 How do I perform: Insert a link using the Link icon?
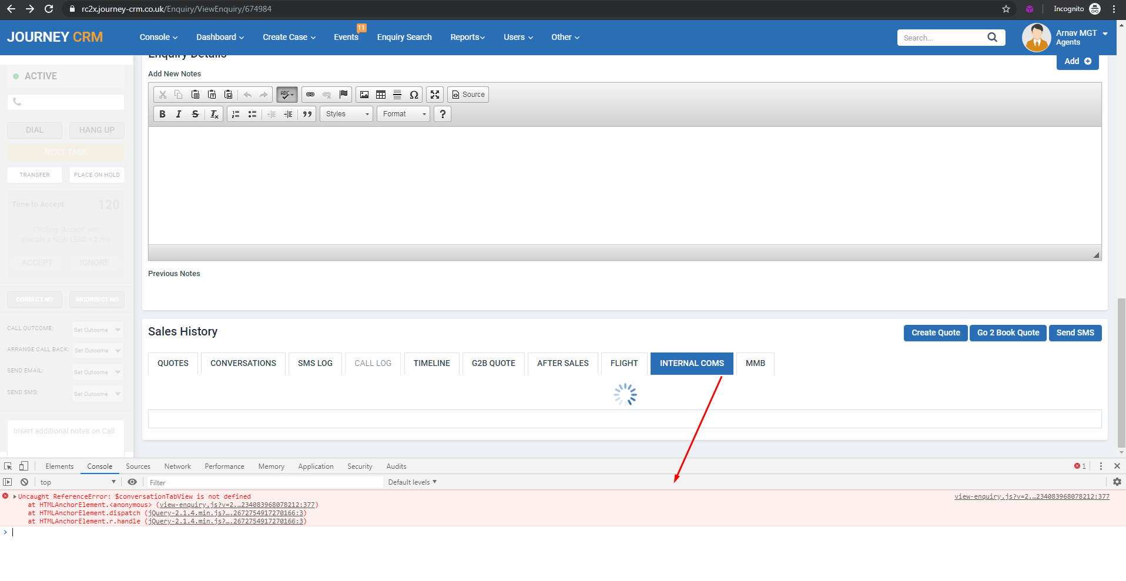(x=310, y=95)
